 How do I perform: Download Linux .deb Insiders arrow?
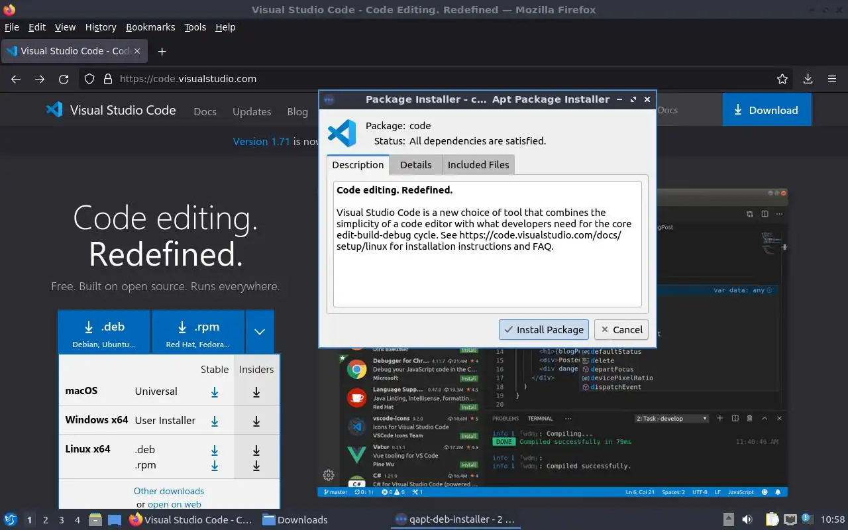(x=256, y=450)
